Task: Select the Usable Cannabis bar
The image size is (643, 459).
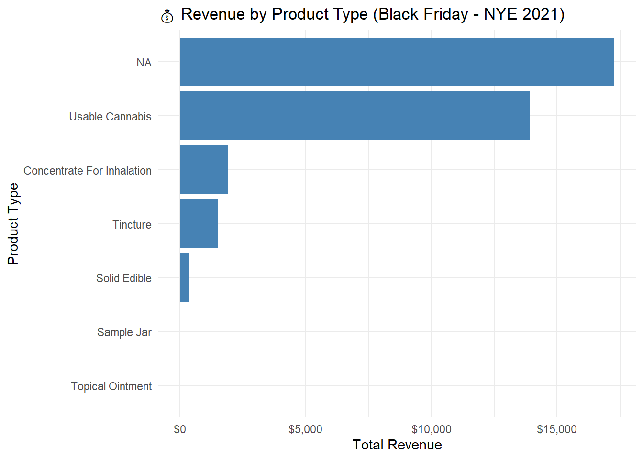Action: [355, 116]
